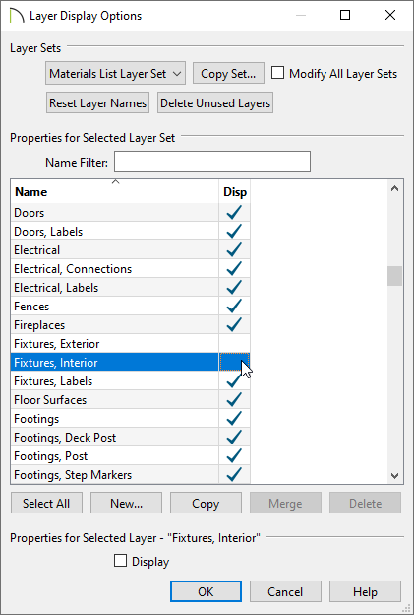Viewport: 414px width, 615px height.
Task: Enable the Display checkbox for selected layer
Action: click(x=120, y=561)
